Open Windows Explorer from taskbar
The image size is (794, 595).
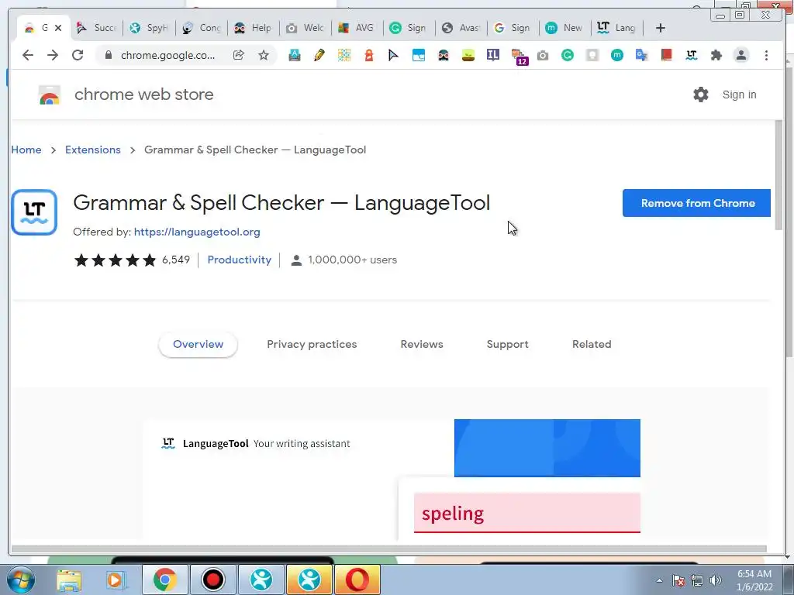click(x=69, y=580)
